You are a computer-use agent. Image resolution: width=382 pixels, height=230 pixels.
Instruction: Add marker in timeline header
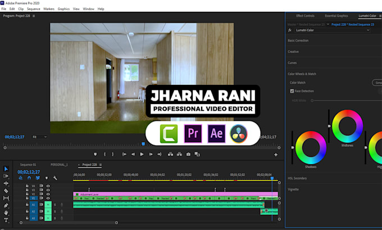click(x=47, y=178)
